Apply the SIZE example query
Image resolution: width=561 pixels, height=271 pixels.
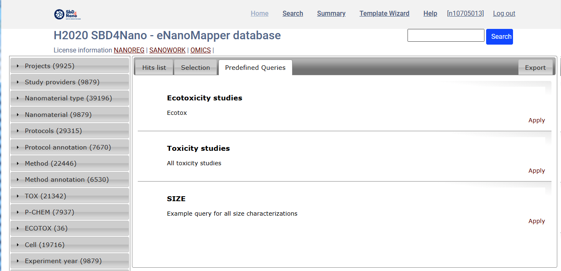click(537, 221)
